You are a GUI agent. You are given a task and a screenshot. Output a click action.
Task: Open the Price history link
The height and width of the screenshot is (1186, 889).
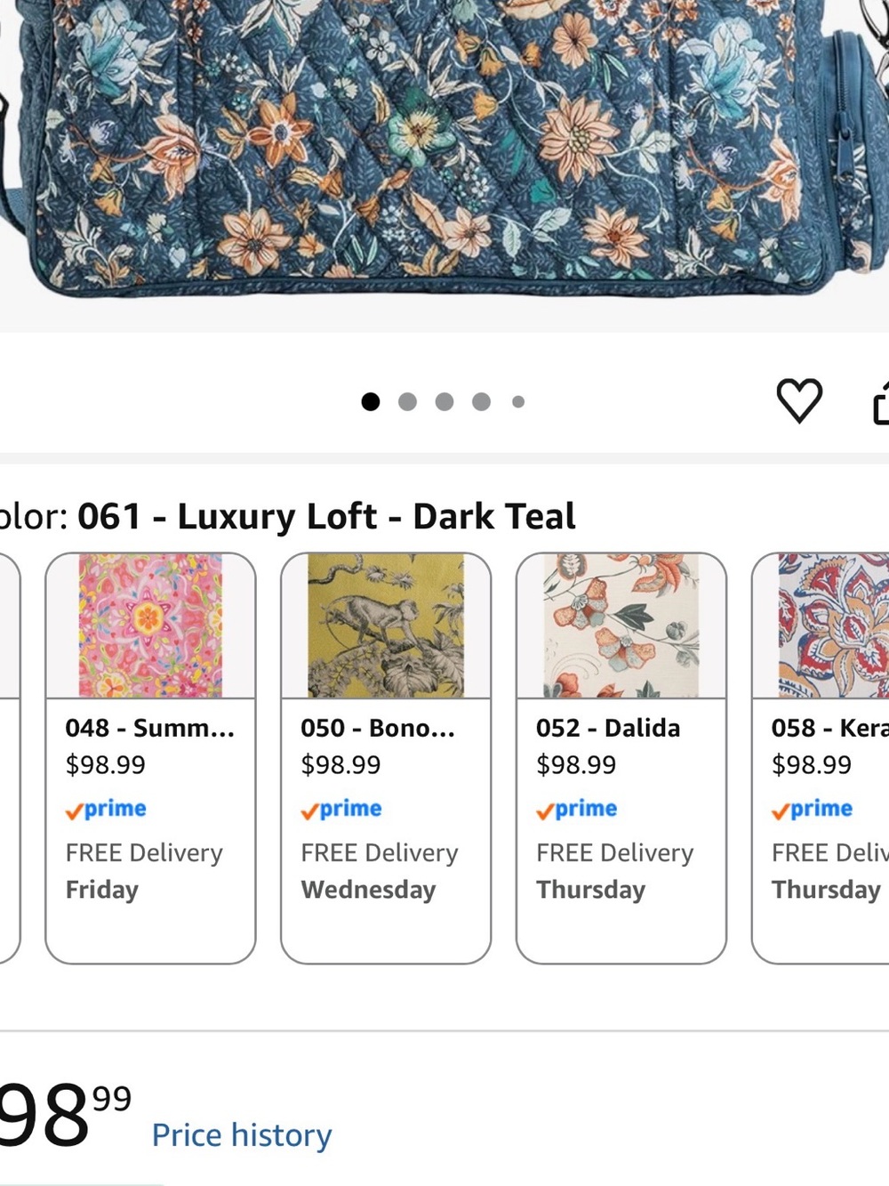click(242, 1135)
